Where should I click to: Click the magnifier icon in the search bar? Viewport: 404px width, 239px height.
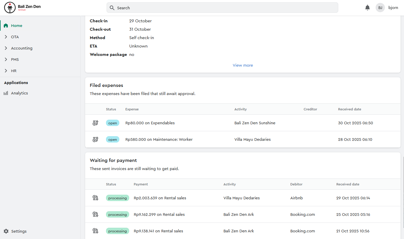tap(112, 8)
